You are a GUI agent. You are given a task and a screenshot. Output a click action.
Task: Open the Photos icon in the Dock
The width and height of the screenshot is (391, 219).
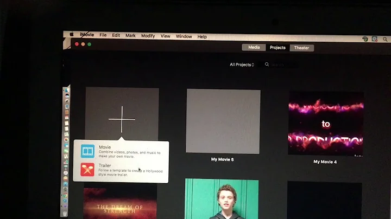[x=66, y=140]
